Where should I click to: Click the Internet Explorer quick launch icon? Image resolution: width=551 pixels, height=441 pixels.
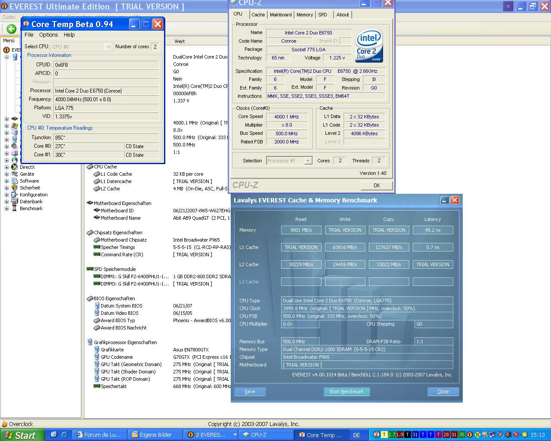coord(64,435)
